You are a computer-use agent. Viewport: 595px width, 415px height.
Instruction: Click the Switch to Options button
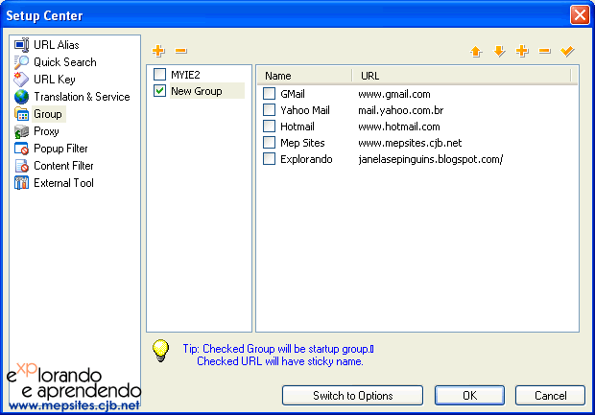pos(352,395)
